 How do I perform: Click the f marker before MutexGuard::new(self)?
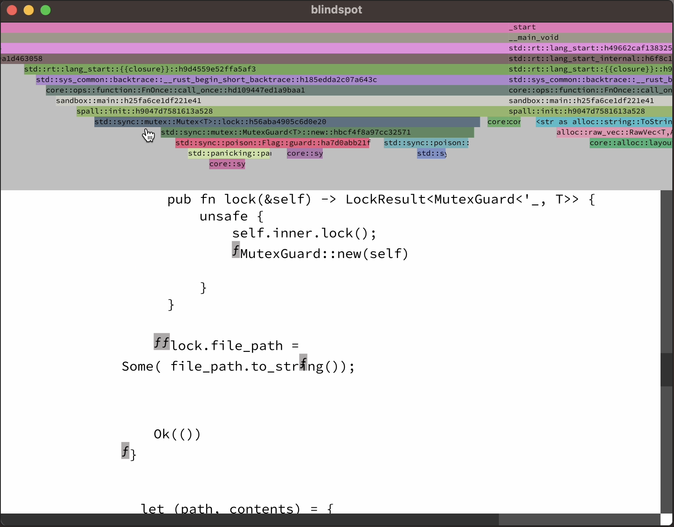[236, 250]
